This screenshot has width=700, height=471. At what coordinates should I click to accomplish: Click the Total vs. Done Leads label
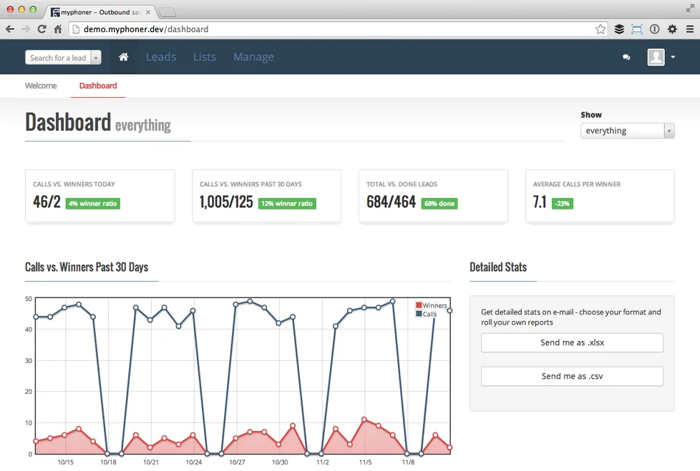coord(402,184)
